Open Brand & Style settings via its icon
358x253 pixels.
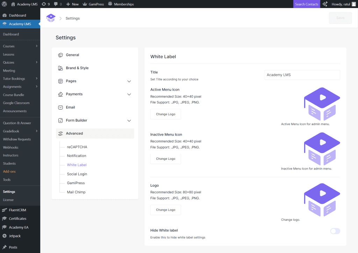[62, 68]
